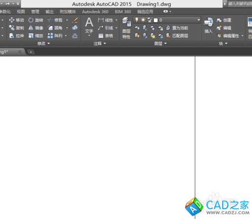252x219 pixels.
Task: Click the keyword search input field
Action: click(240, 4)
